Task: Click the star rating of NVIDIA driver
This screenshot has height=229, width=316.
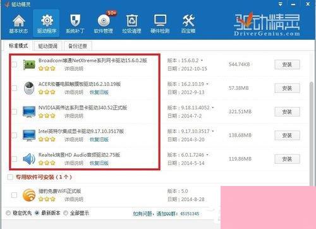Action: [47, 116]
